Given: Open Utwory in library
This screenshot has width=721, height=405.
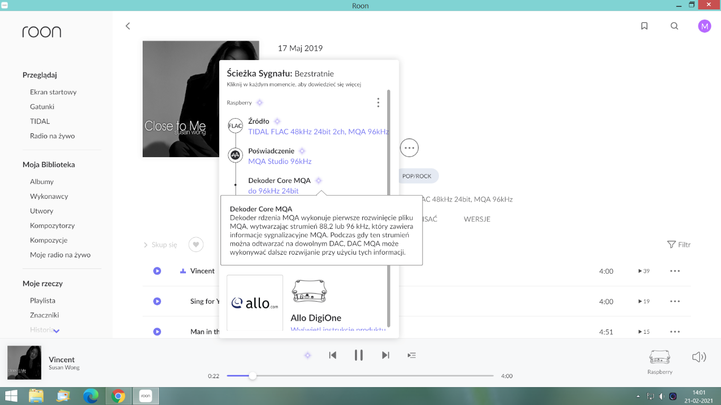Looking at the screenshot, I should (42, 211).
